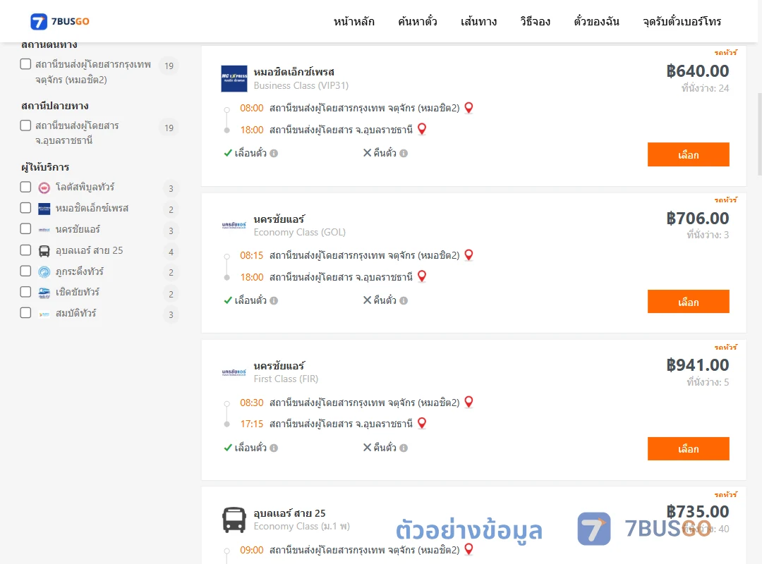The height and width of the screenshot is (564, 762).
Task: Click นครชัยแอร์ logo in operator filter
Action: [x=44, y=230]
